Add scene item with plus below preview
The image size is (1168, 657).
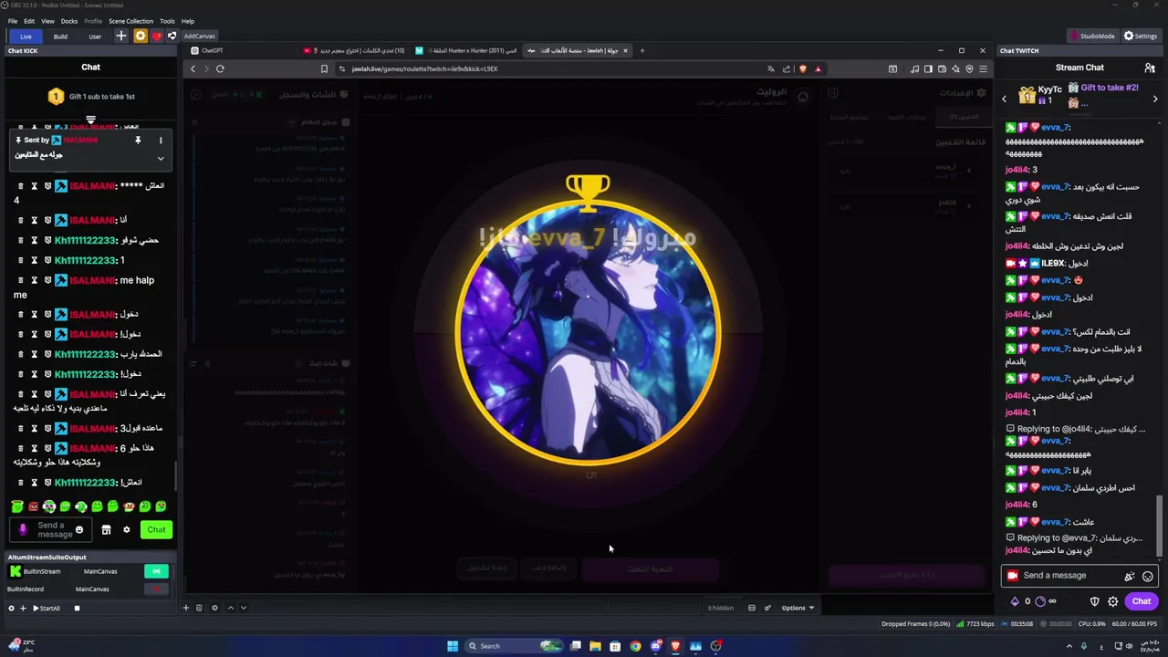click(x=185, y=608)
